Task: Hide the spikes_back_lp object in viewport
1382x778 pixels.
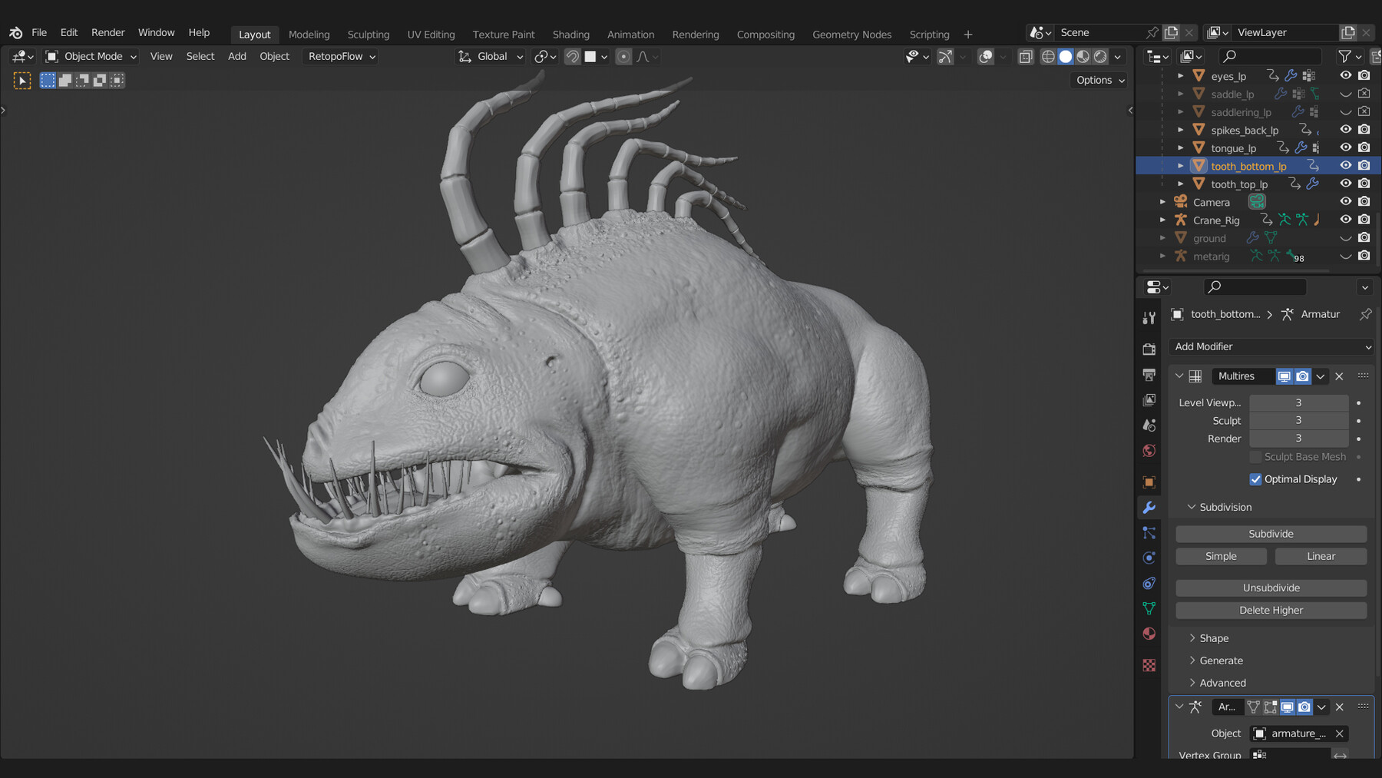Action: tap(1345, 129)
